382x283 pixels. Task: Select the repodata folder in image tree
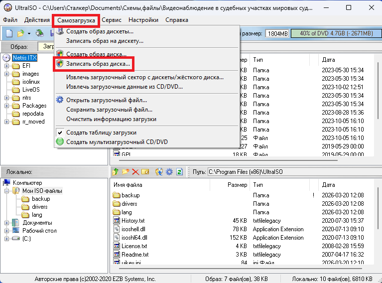click(33, 114)
